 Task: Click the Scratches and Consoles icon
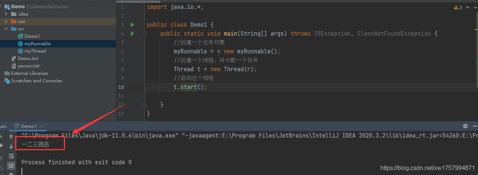coord(7,81)
